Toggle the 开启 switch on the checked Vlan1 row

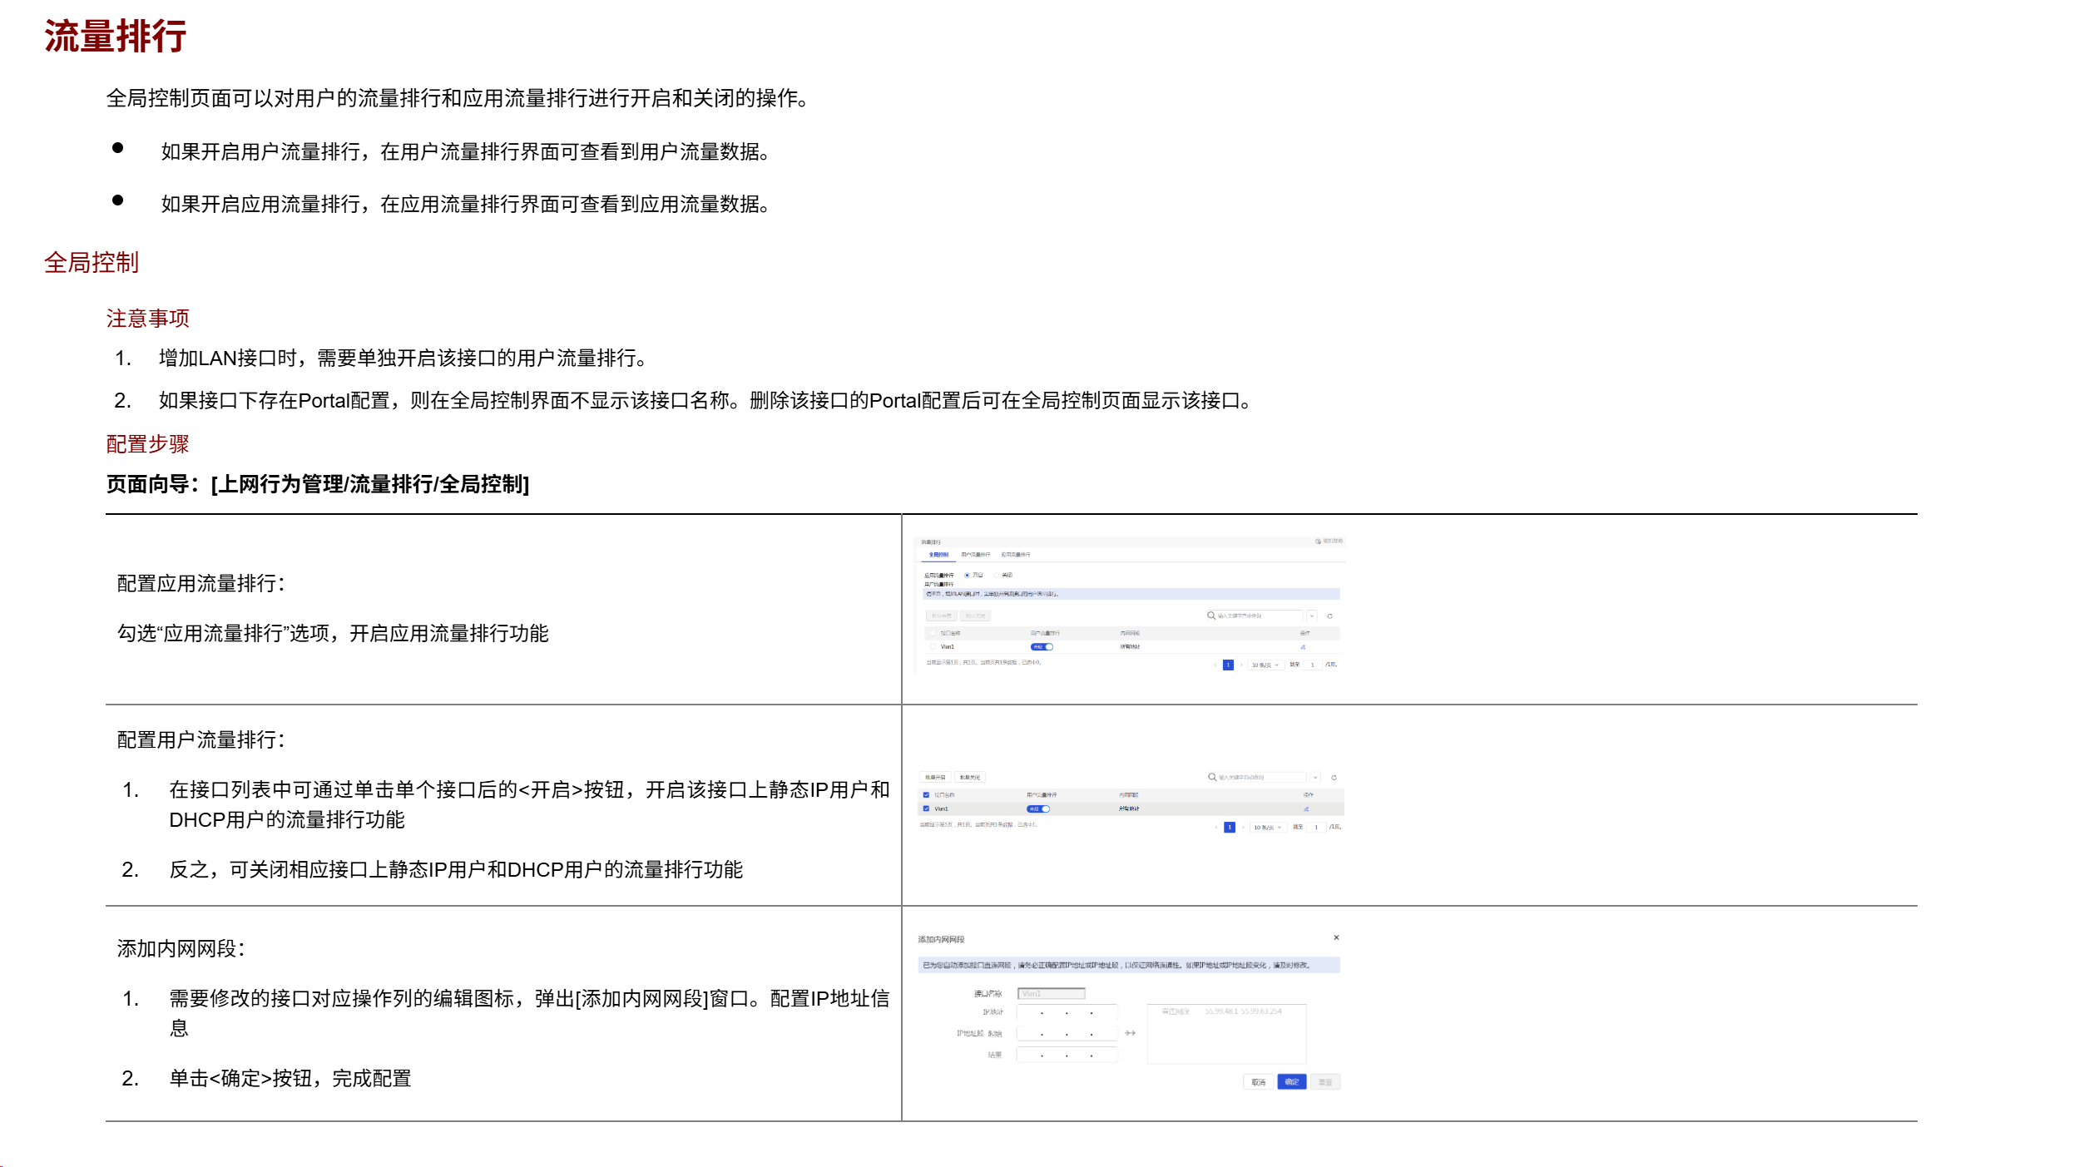pyautogui.click(x=1039, y=808)
